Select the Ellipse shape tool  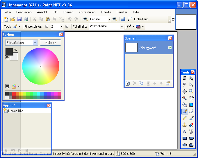coord(185,145)
